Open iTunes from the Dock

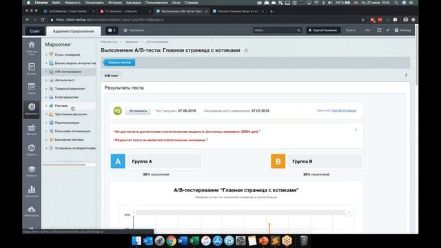[x=205, y=241]
